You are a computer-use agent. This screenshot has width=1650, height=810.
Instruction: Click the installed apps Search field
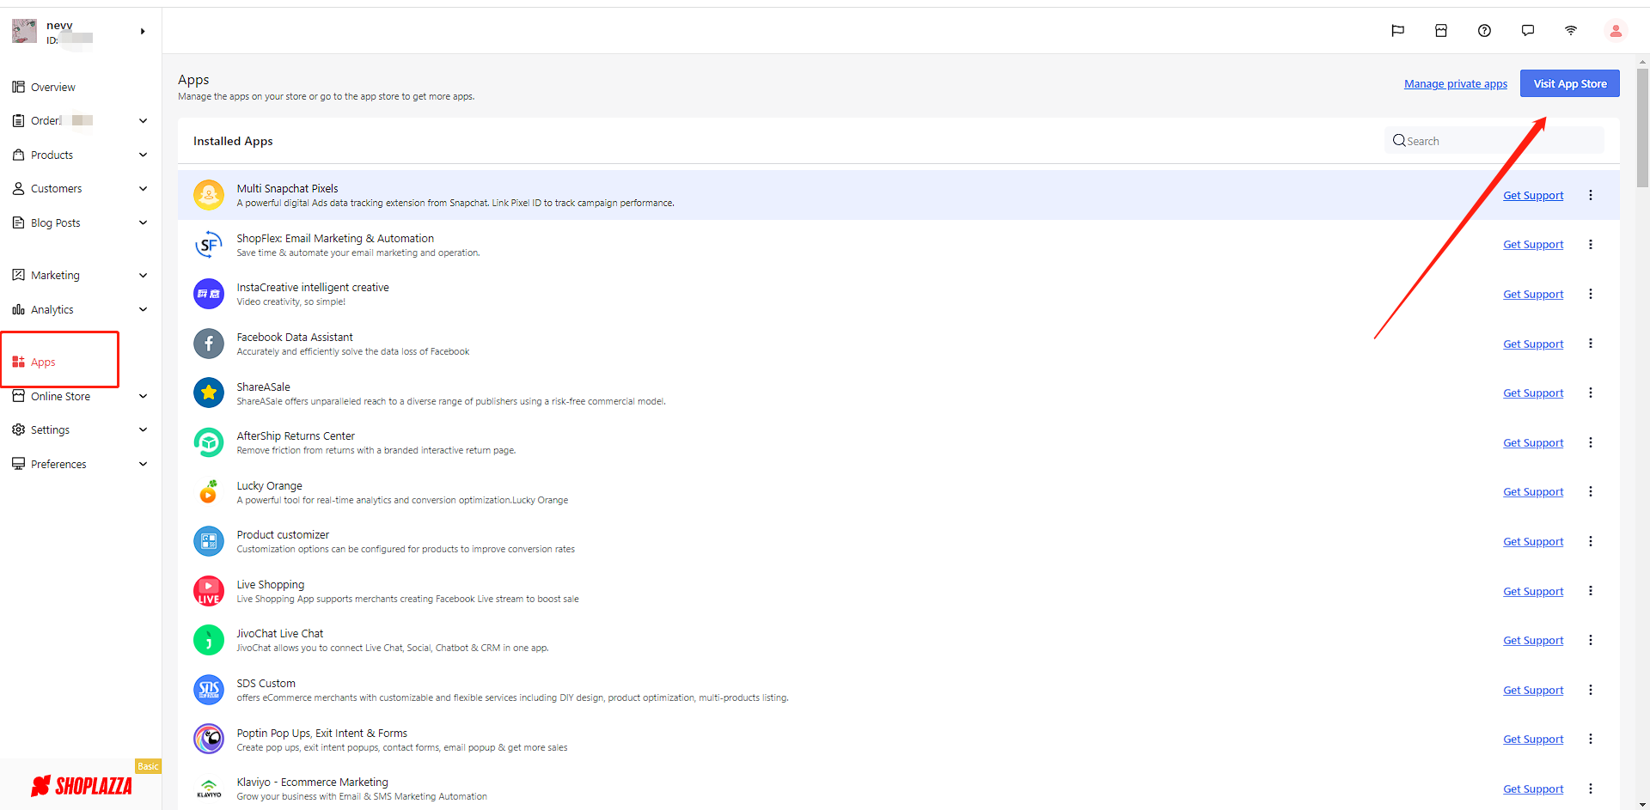pyautogui.click(x=1494, y=141)
